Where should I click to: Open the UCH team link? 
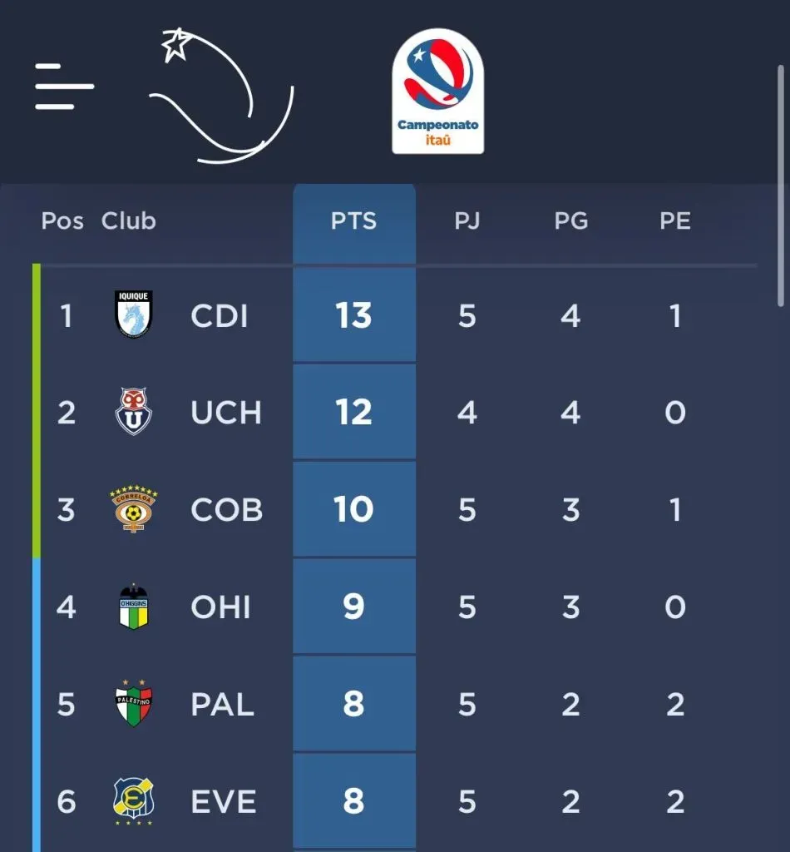click(x=226, y=413)
